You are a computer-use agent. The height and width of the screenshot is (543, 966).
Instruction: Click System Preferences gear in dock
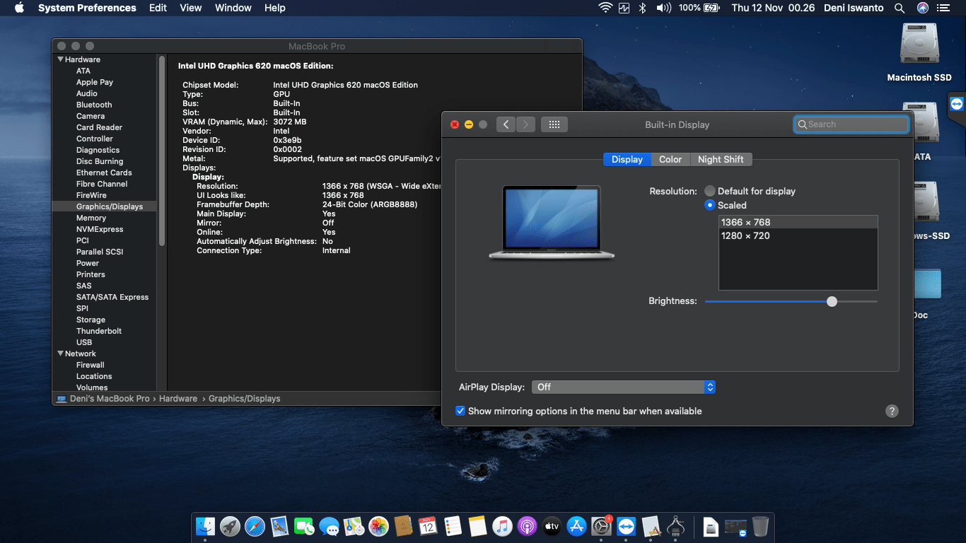601,526
